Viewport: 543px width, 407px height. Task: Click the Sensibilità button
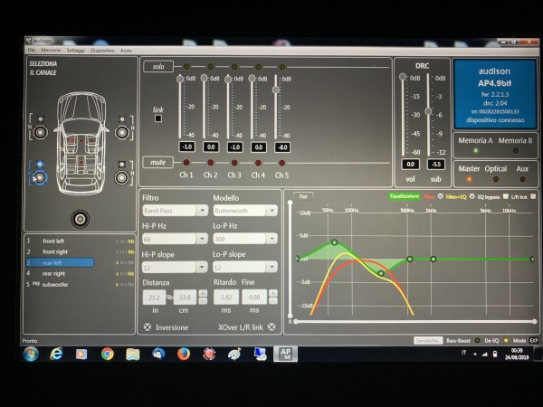[428, 341]
